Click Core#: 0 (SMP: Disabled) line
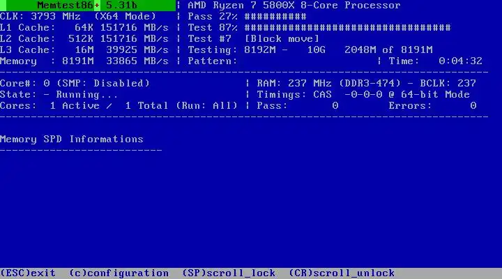The image size is (502, 279). click(x=75, y=83)
